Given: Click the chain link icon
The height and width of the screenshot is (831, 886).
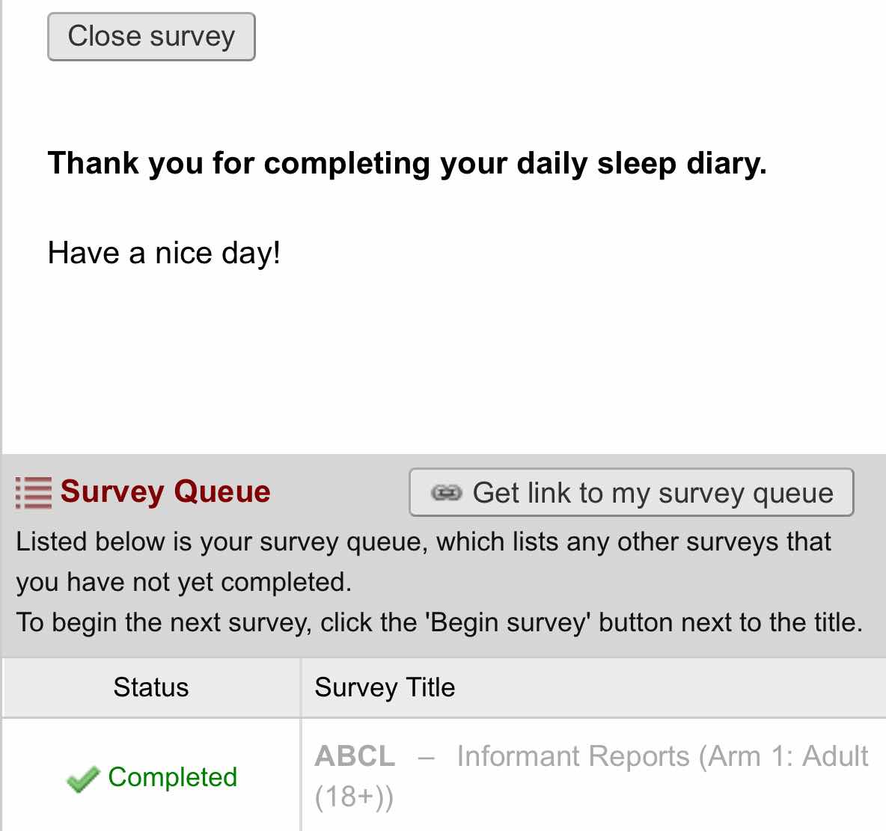Looking at the screenshot, I should pos(447,493).
